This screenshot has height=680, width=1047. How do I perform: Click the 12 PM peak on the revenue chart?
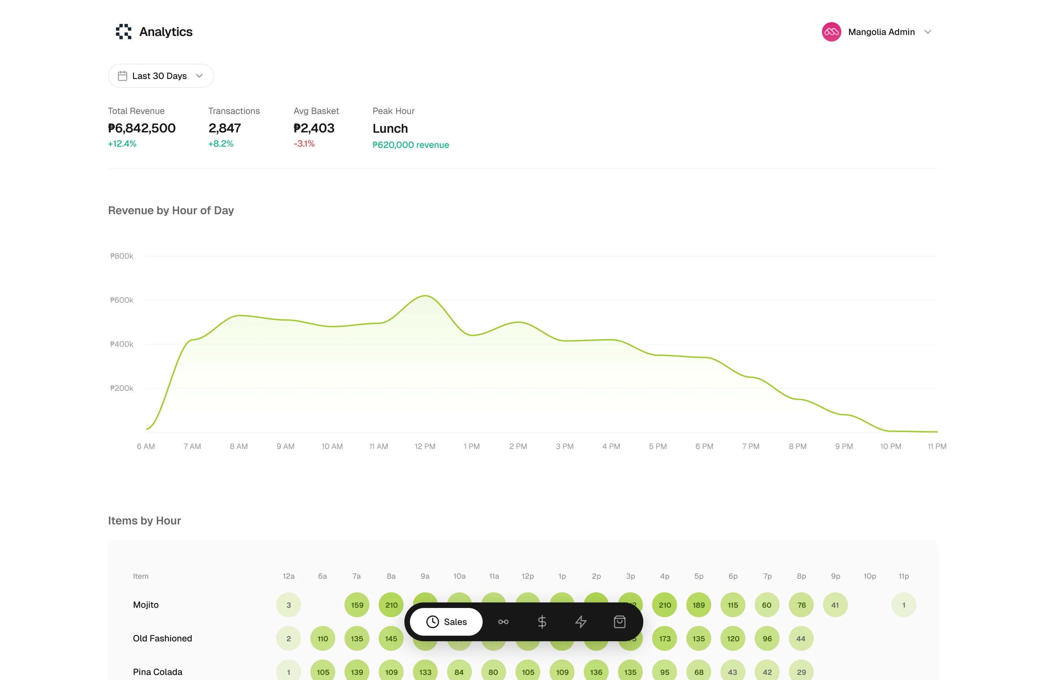tap(425, 297)
